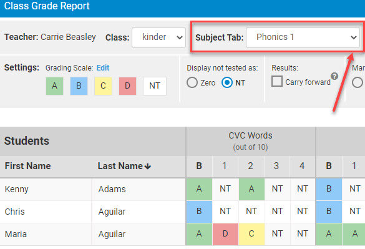Click CVC Words column 3 header
365x249 pixels.
coord(276,166)
